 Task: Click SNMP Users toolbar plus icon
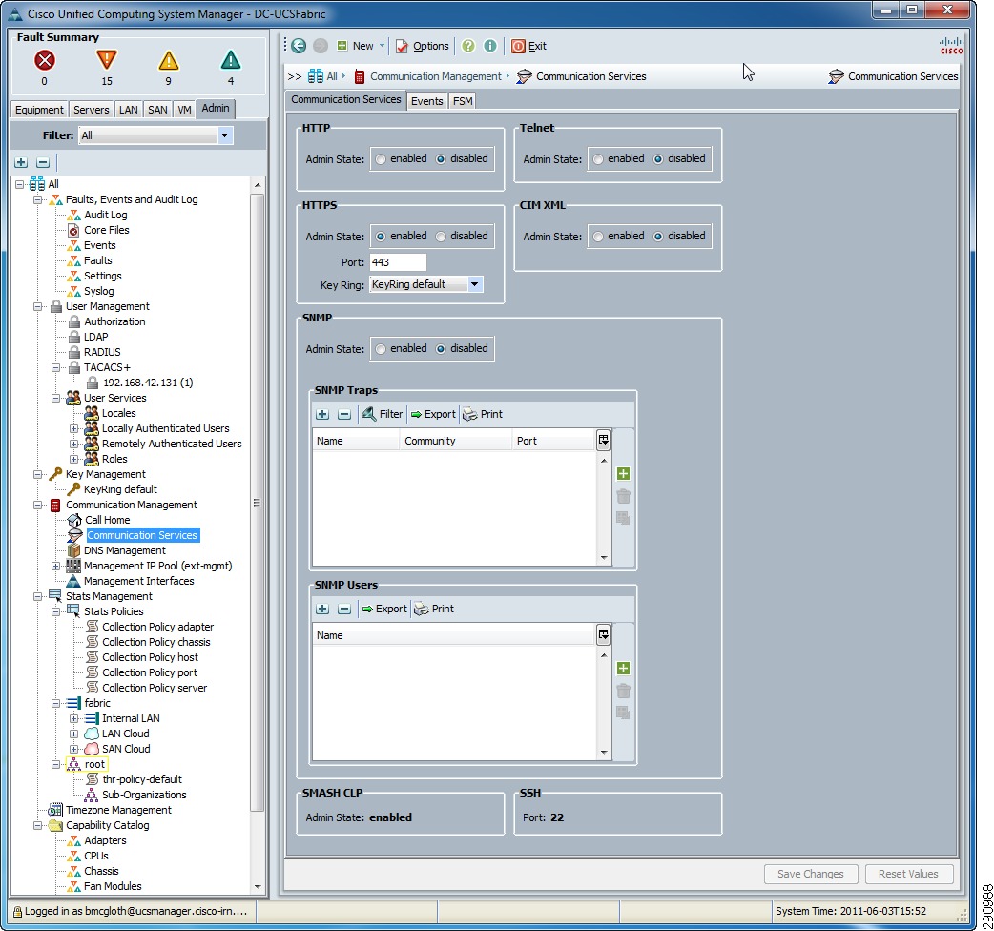[x=322, y=609]
